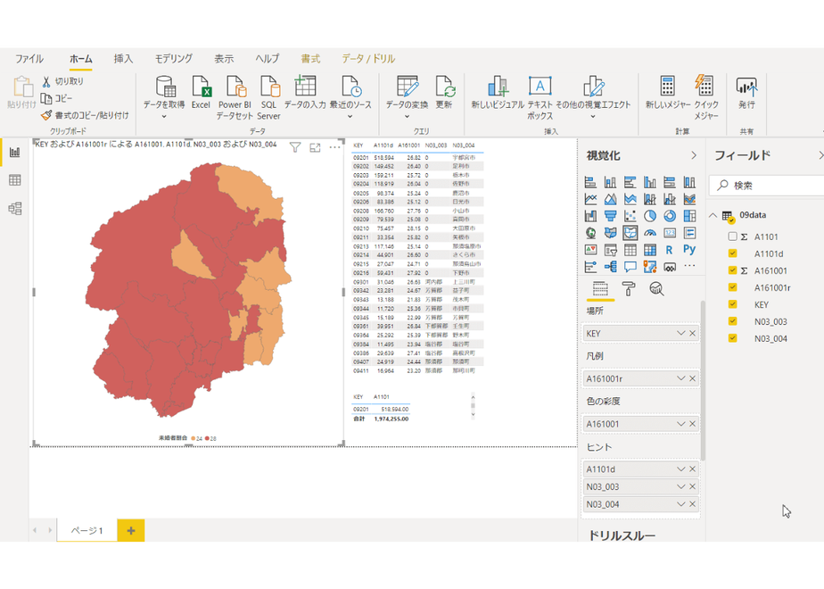Screen dimensions: 824x589
Task: Click the 更新 refresh button
Action: pos(444,93)
